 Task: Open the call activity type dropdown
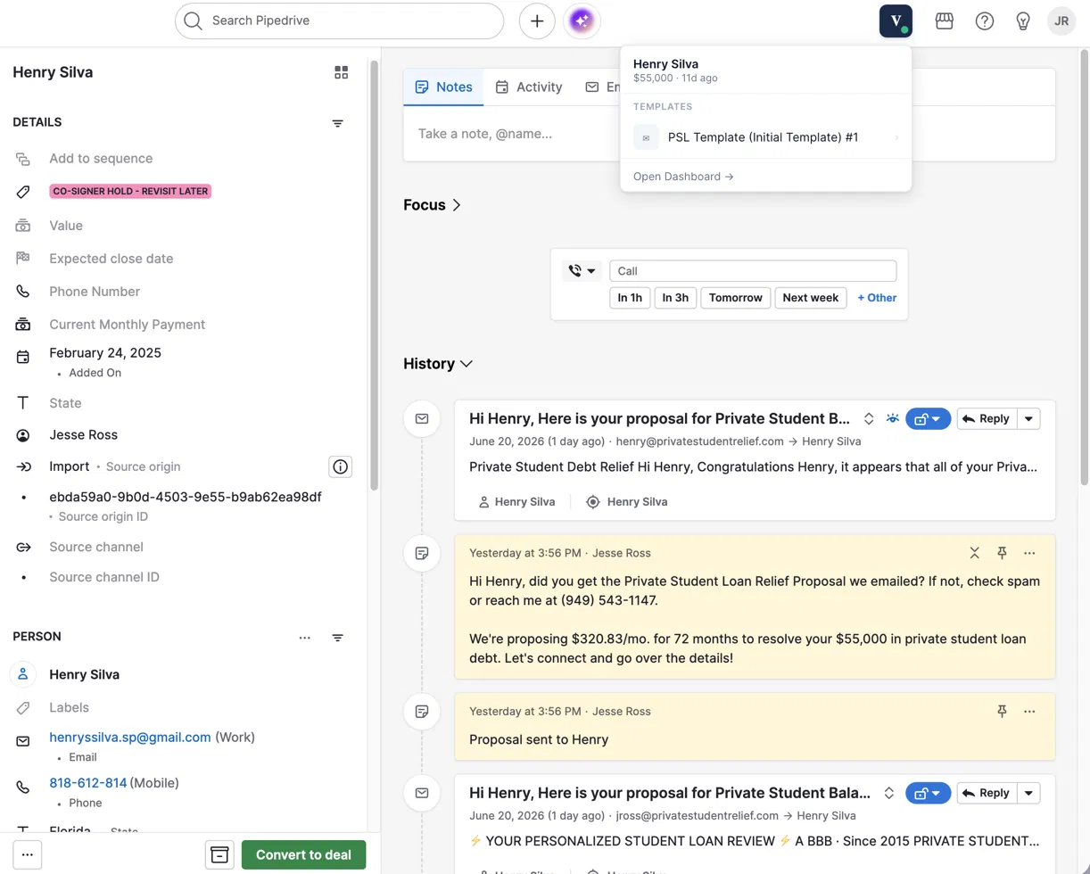pyautogui.click(x=582, y=270)
